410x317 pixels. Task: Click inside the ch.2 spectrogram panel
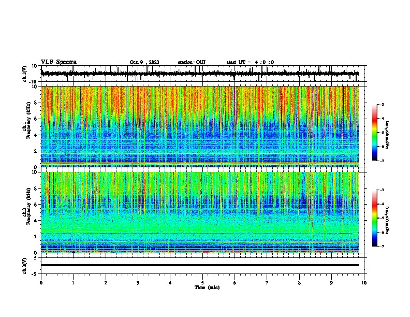point(199,212)
